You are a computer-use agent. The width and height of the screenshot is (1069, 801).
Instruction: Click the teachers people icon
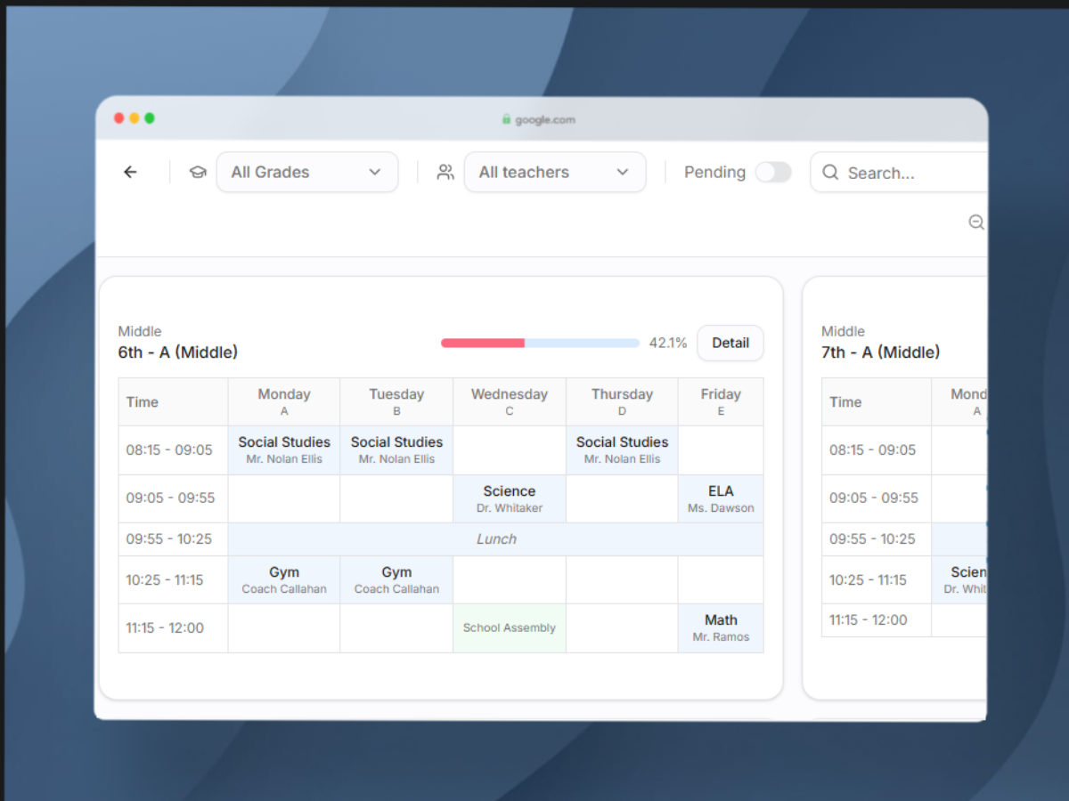(x=445, y=173)
